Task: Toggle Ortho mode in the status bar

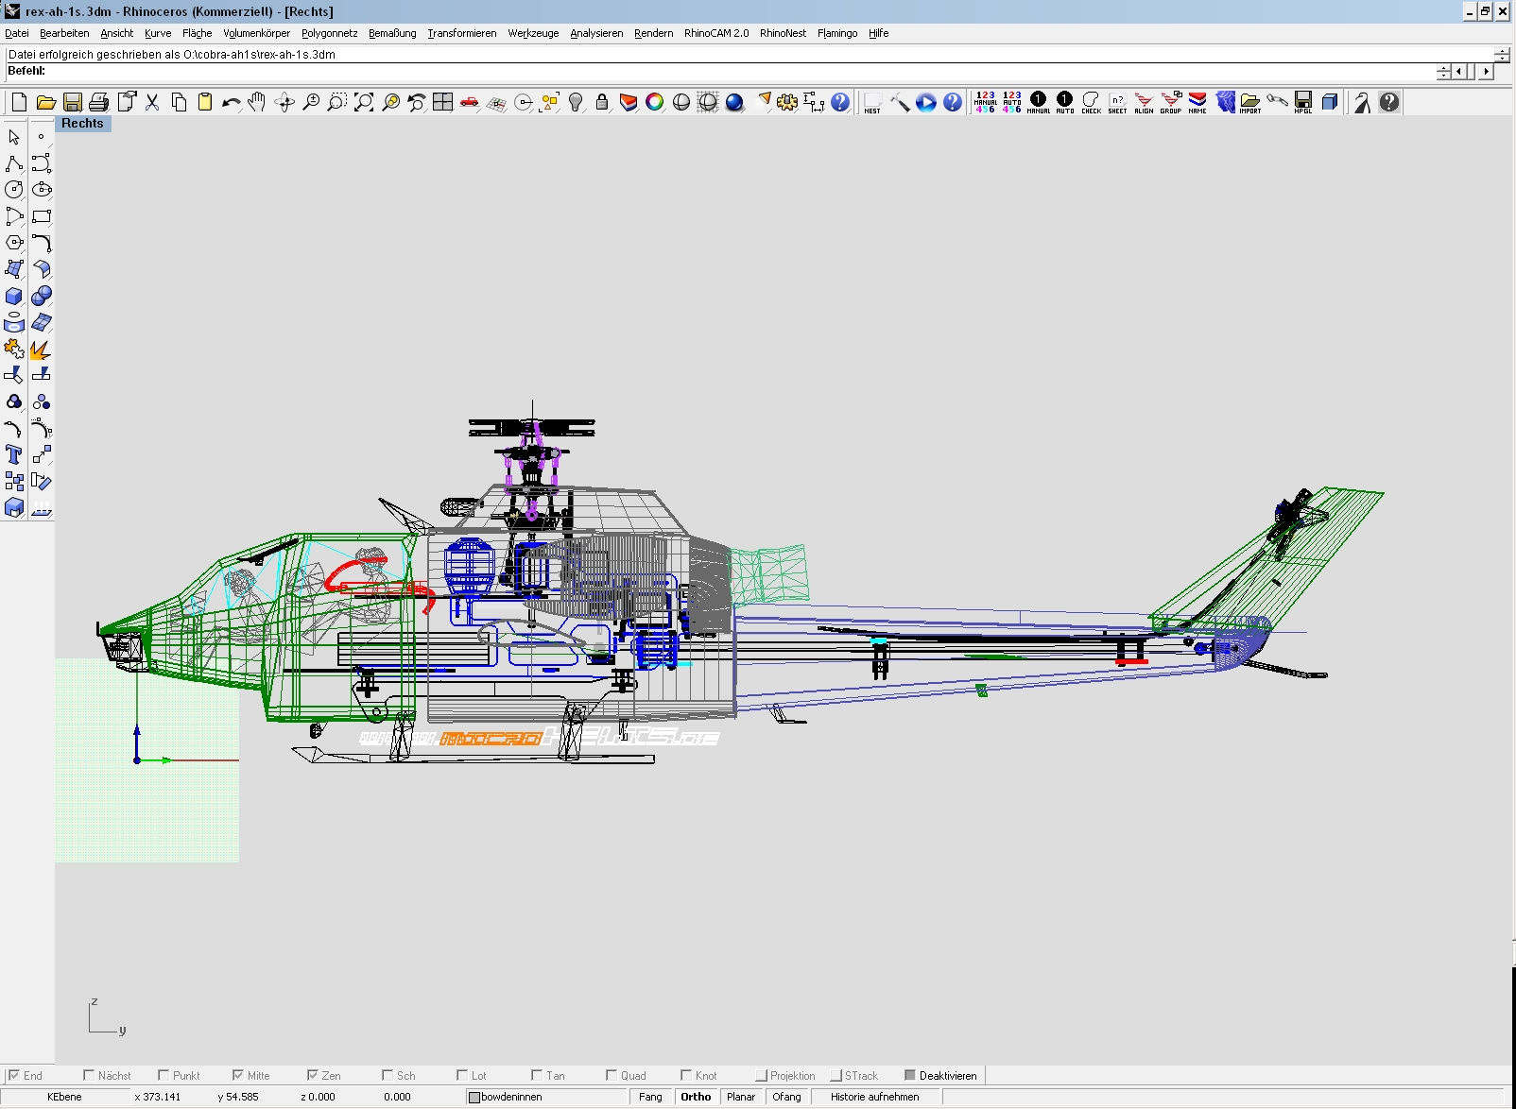Action: pos(695,1097)
